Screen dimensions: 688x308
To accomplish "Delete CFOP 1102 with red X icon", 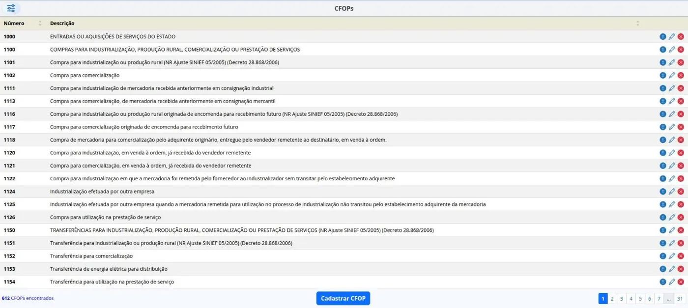I will tap(681, 76).
